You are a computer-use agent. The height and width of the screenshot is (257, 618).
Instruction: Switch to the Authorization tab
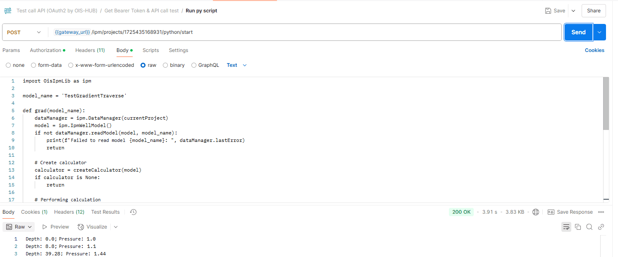tap(48, 50)
